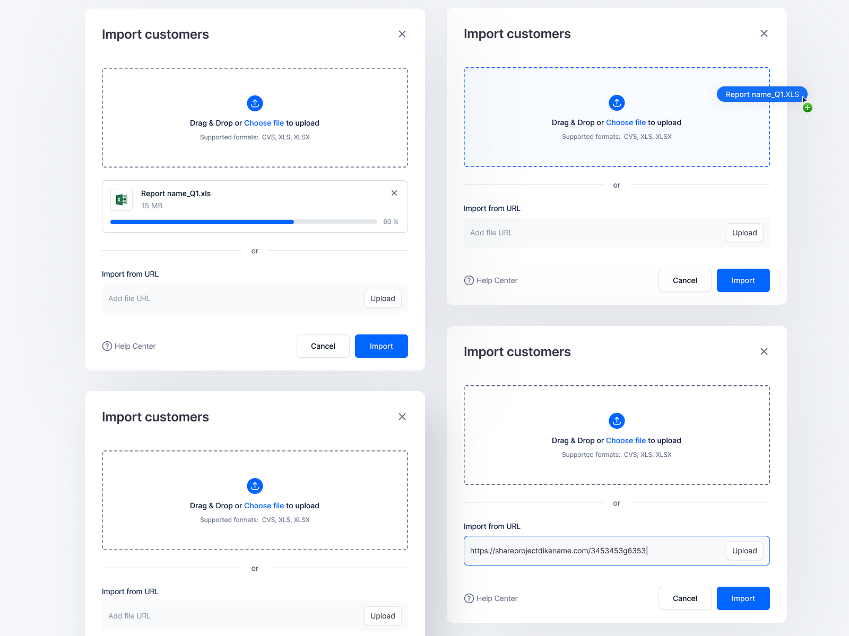Click Cancel in the top-right dialog

pyautogui.click(x=685, y=280)
